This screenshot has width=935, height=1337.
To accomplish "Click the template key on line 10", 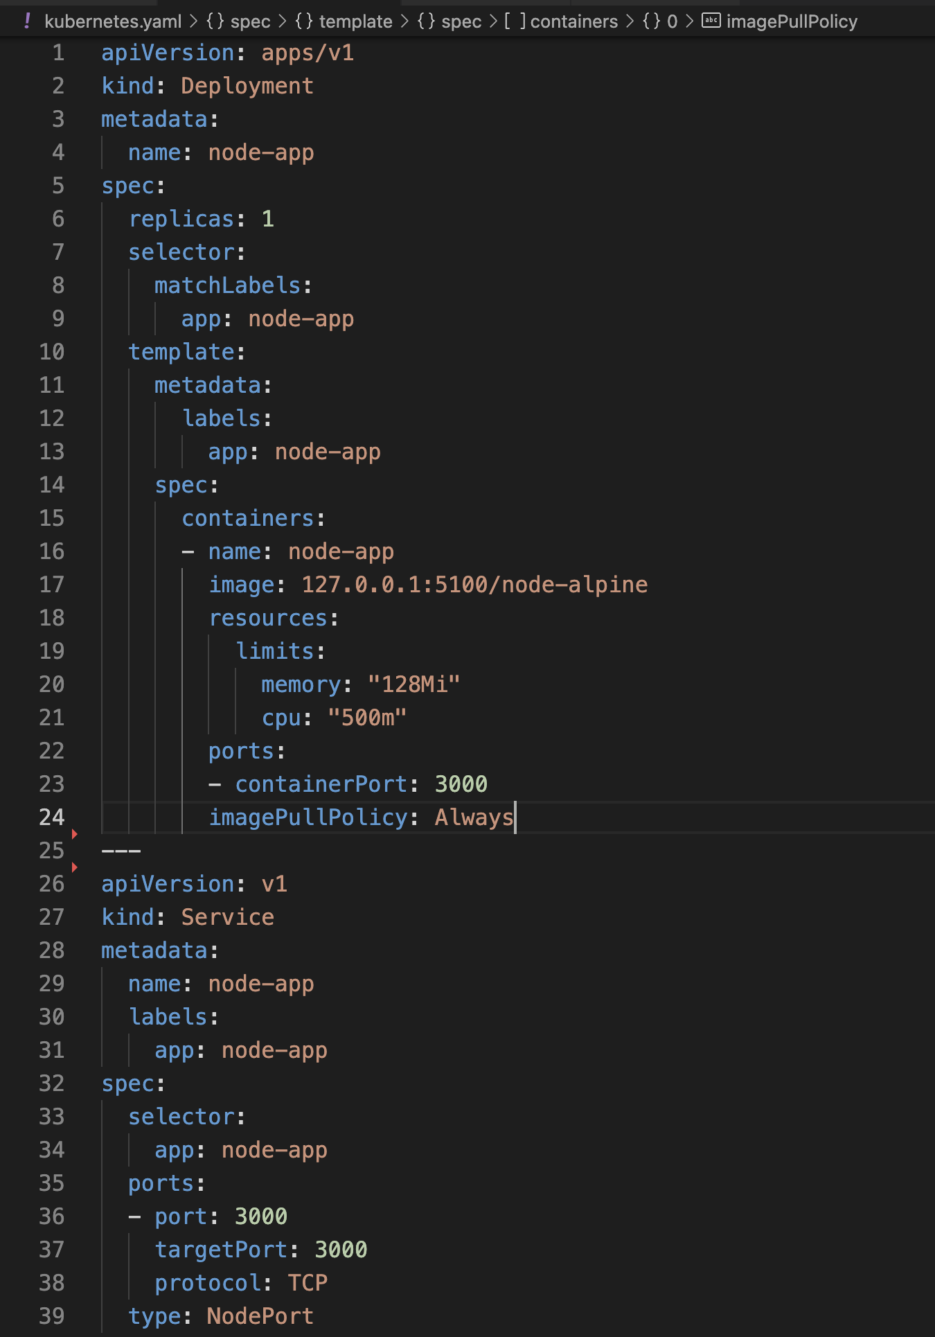I will pos(181,352).
